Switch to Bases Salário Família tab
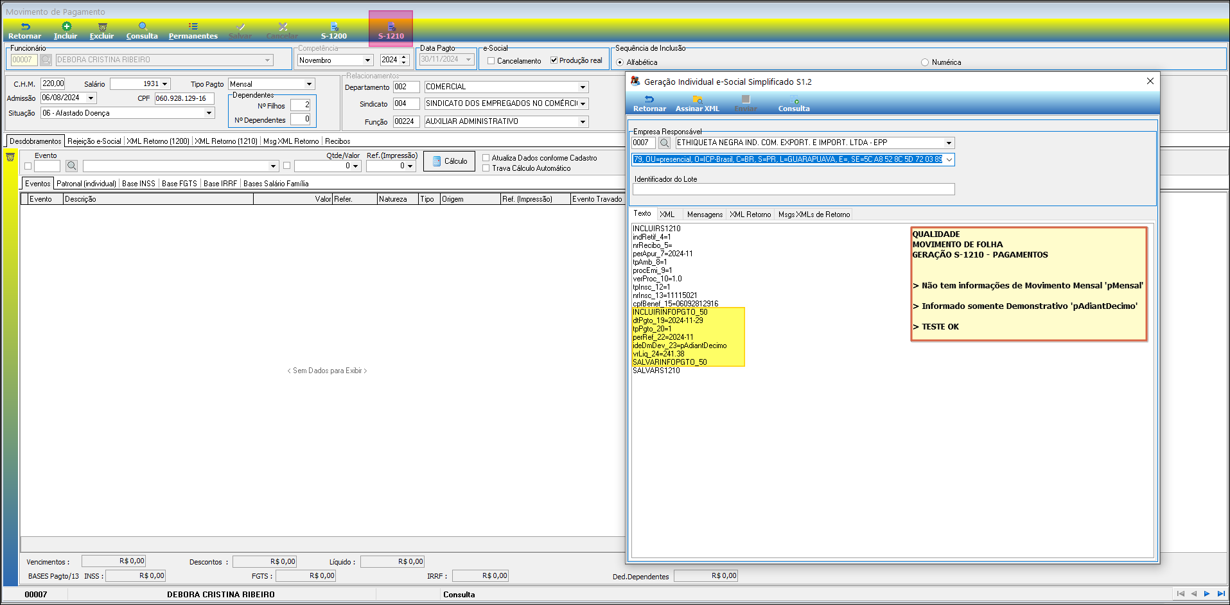Screen dimensions: 1230x605 [x=276, y=184]
